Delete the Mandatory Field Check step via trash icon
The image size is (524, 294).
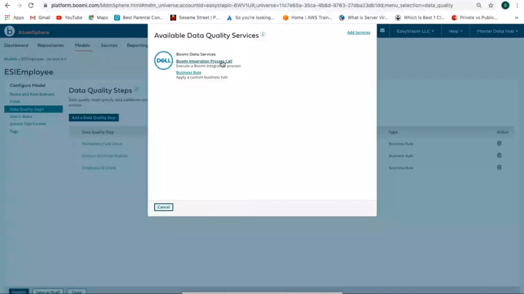tap(499, 143)
